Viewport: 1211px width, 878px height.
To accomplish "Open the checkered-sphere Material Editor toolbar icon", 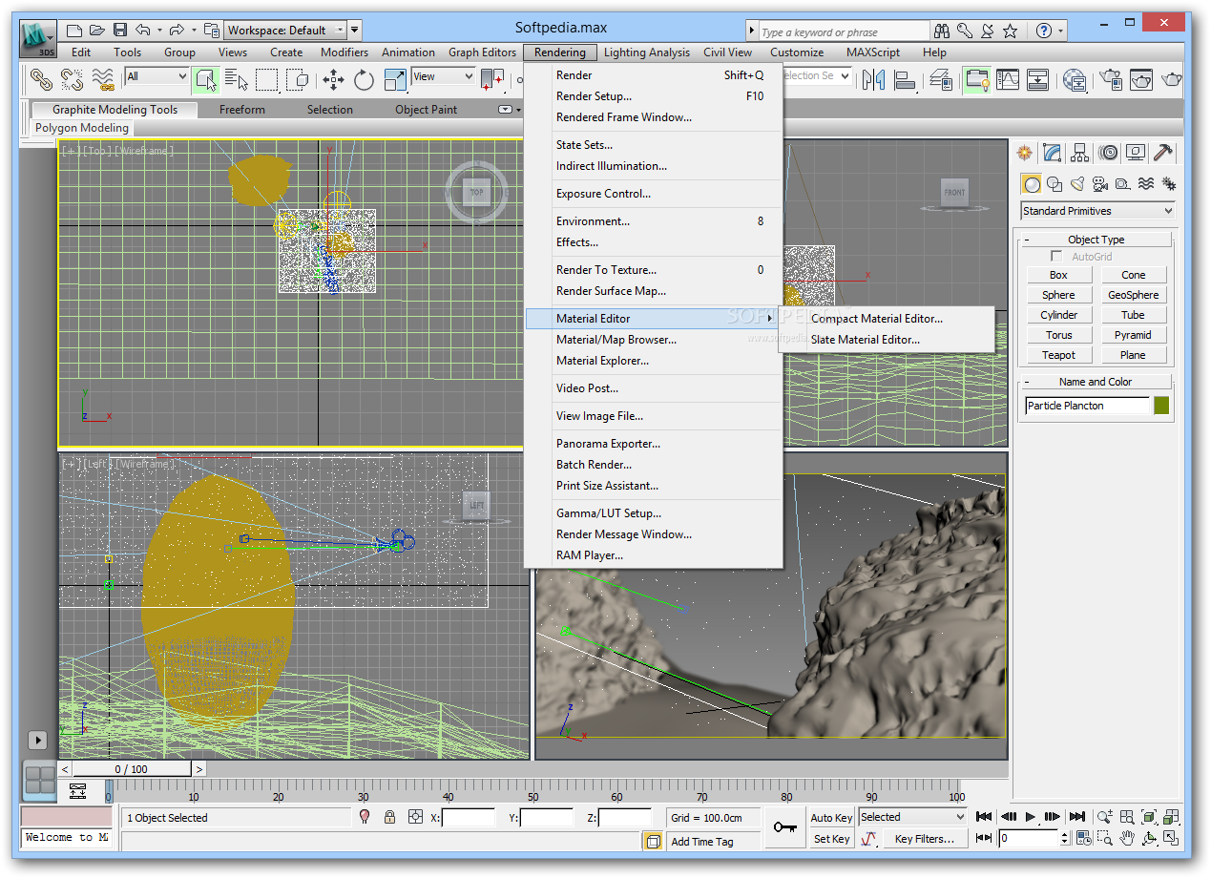I will [x=1075, y=78].
